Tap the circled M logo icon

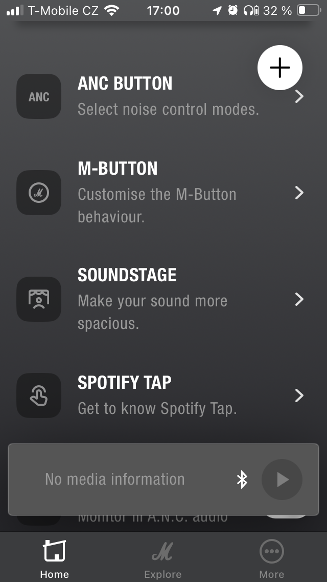[39, 193]
